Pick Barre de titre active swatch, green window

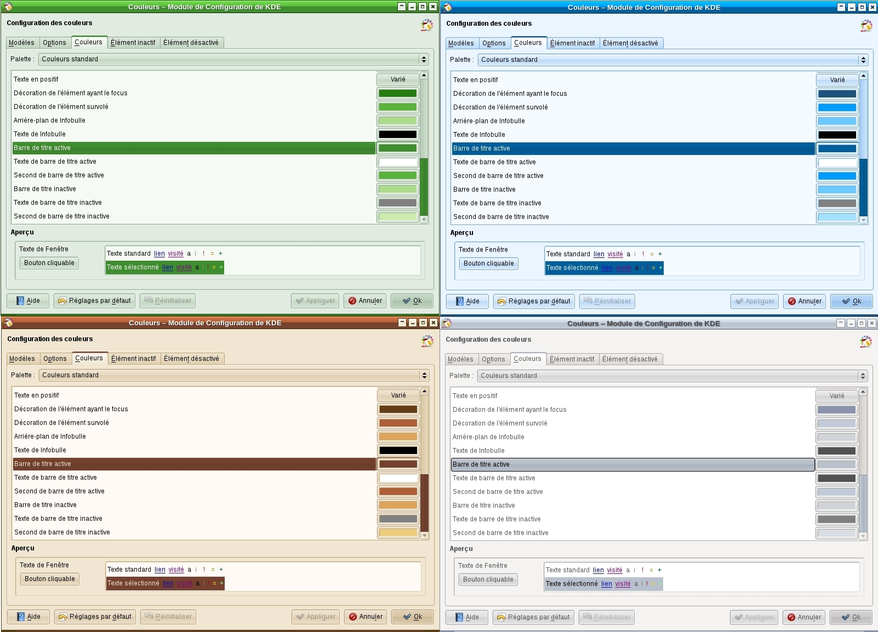(x=398, y=148)
